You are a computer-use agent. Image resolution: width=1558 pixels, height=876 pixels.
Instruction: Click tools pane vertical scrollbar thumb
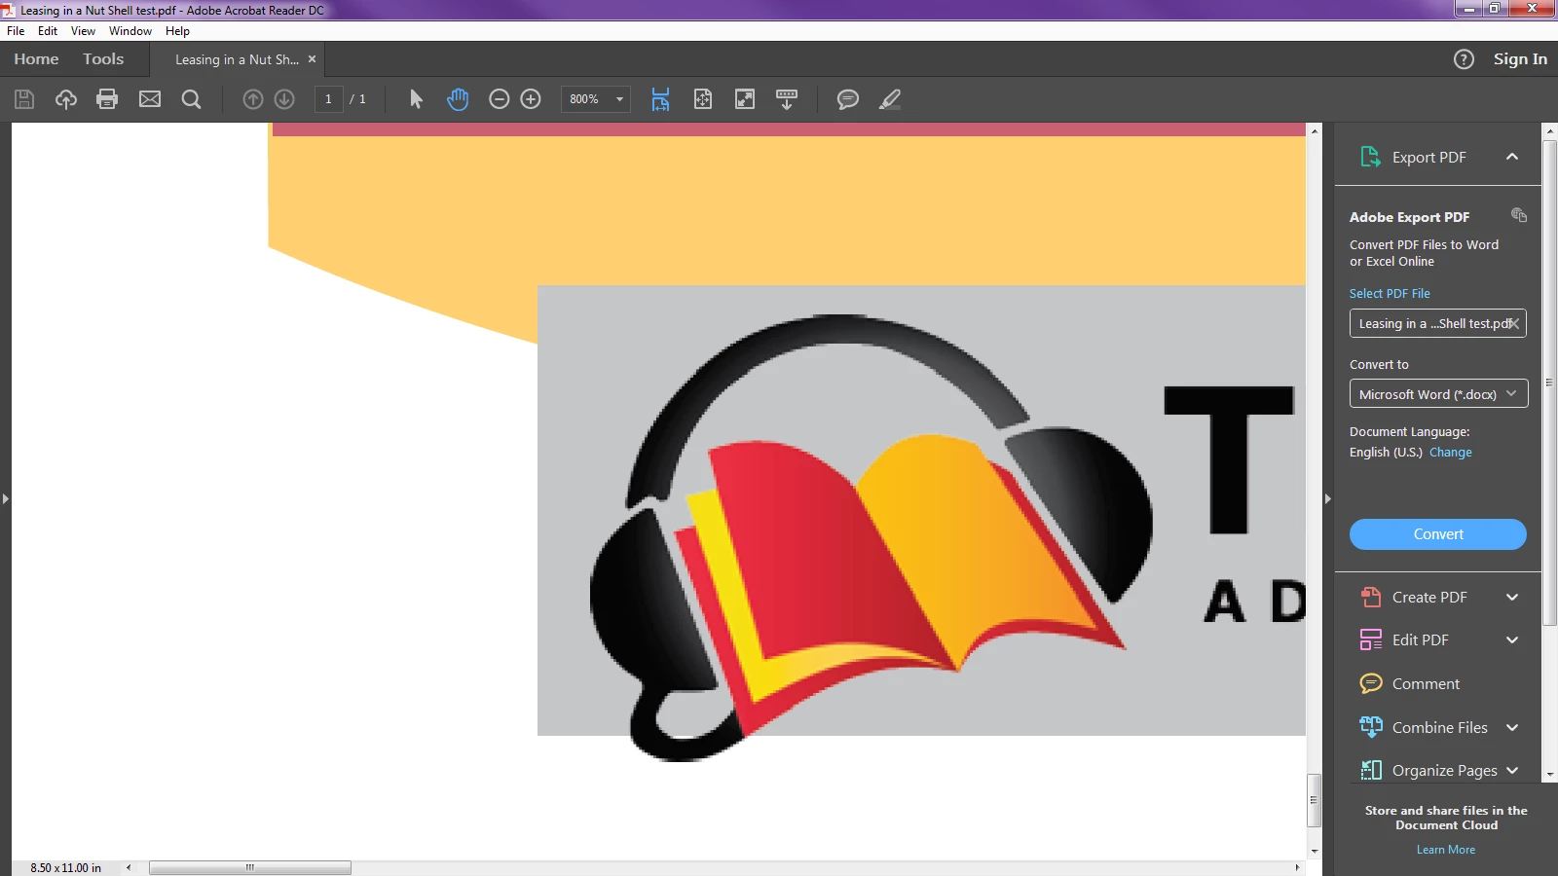click(1549, 383)
